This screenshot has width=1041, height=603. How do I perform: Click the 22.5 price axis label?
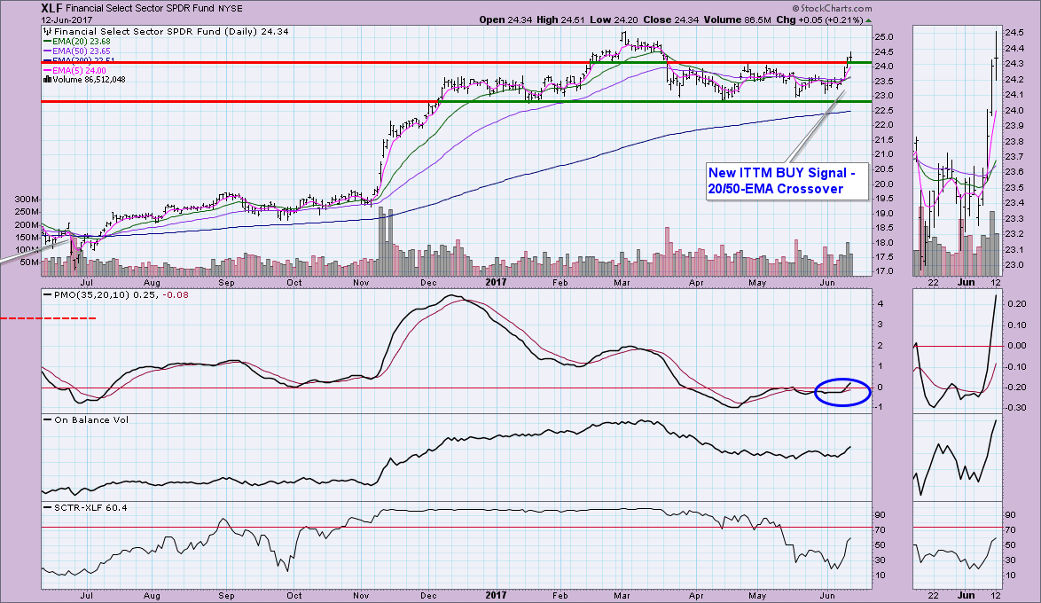tap(884, 110)
